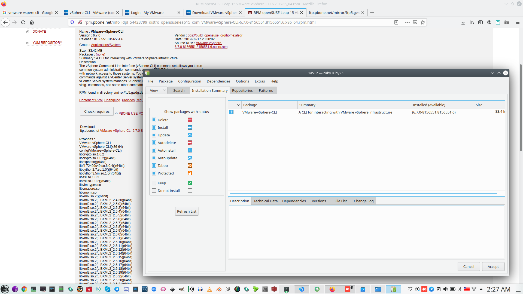Click the Firefox URL address field
Viewport: 523px width, 294px height.
coord(234,22)
